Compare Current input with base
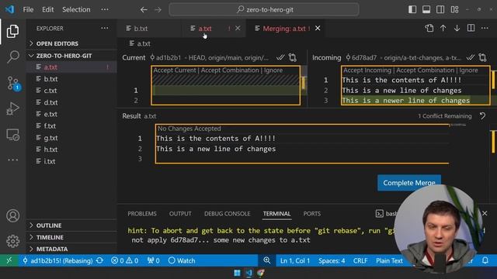The image size is (497, 279). pyautogui.click(x=293, y=57)
